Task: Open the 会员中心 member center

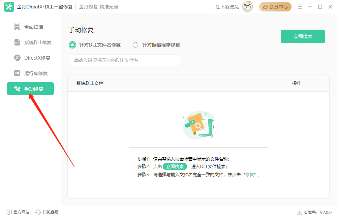Action: click(x=275, y=7)
